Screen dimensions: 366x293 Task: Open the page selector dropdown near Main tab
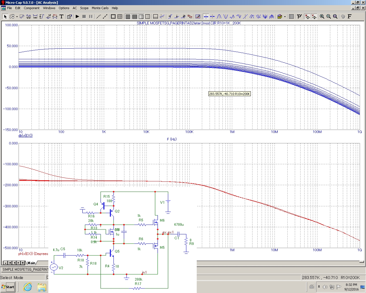(x=5, y=263)
